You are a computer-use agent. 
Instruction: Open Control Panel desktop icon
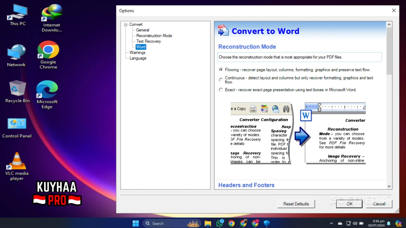point(17,128)
